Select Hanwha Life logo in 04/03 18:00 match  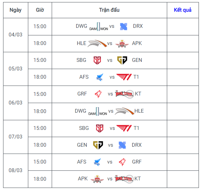[97, 43]
